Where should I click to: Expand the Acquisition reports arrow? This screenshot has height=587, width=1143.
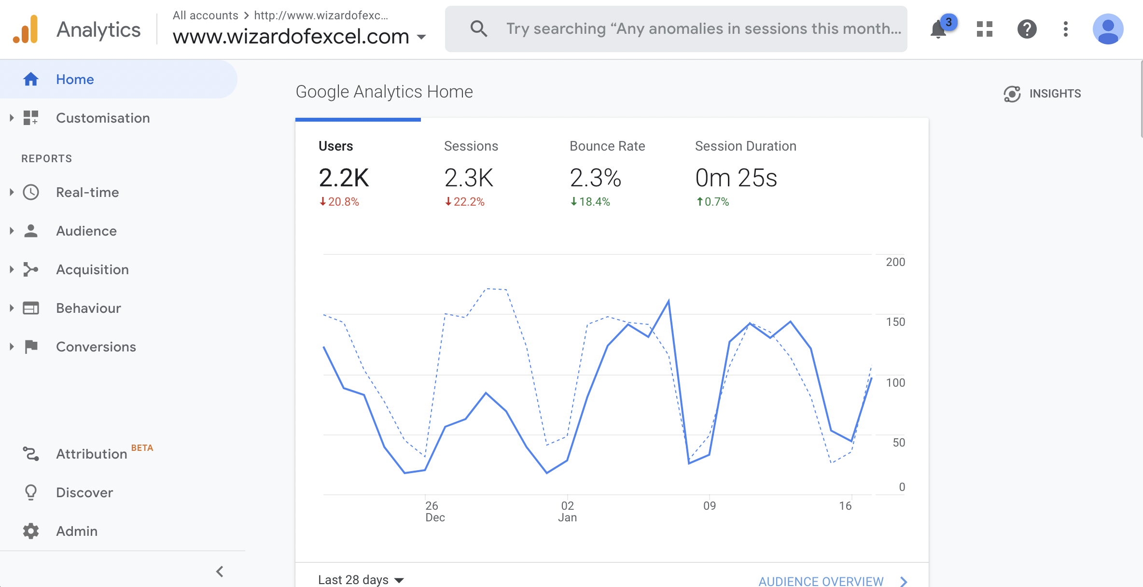point(12,269)
